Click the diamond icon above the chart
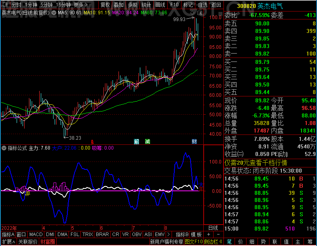Image resolution: width=317 pixels, height=246 pixels. pyautogui.click(x=193, y=13)
